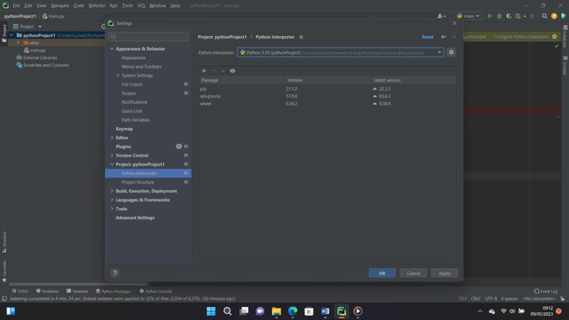Viewport: 569px width, 320px height.
Task: Open the Debug 'main' bug icon
Action: (x=499, y=16)
